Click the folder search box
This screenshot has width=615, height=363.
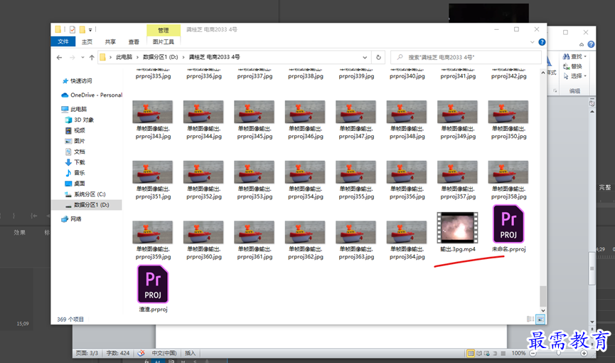[466, 58]
